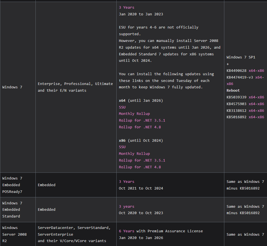
Task: Select Server 2008 R2 "Same as Windows 7"
Action: click(245, 235)
